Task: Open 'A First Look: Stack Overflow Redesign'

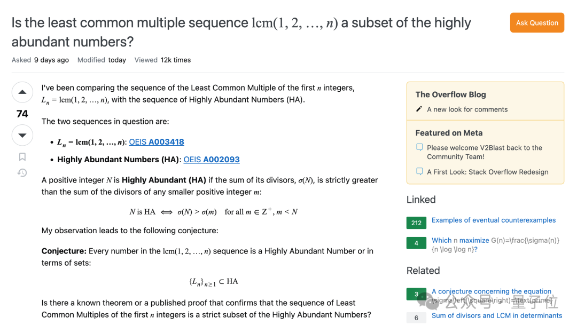Action: pyautogui.click(x=487, y=172)
